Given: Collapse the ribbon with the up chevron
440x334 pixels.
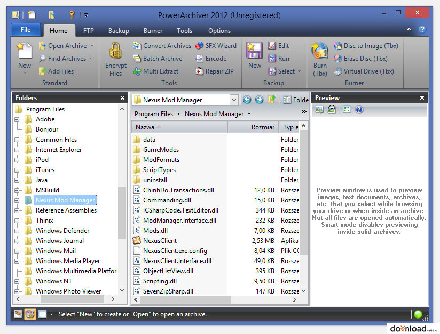Looking at the screenshot, I should tap(410, 29).
